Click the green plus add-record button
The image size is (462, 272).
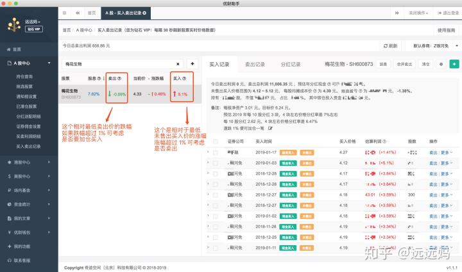[454, 64]
